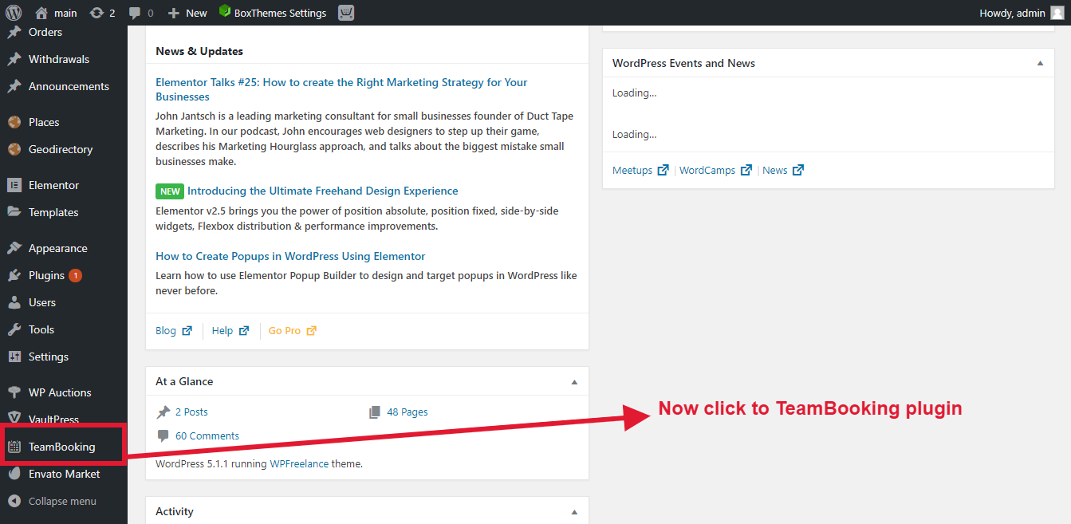Viewport: 1071px width, 524px height.
Task: Open the 48 Pages link
Action: click(x=407, y=412)
